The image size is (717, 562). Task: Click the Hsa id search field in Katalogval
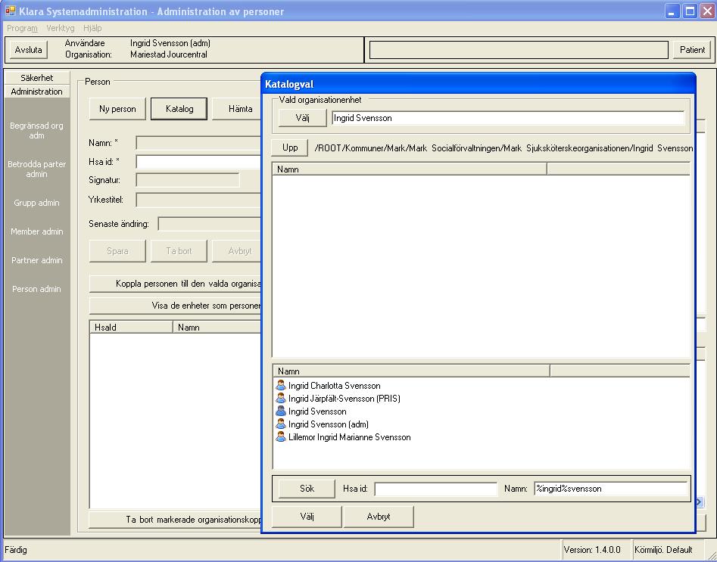tap(435, 489)
